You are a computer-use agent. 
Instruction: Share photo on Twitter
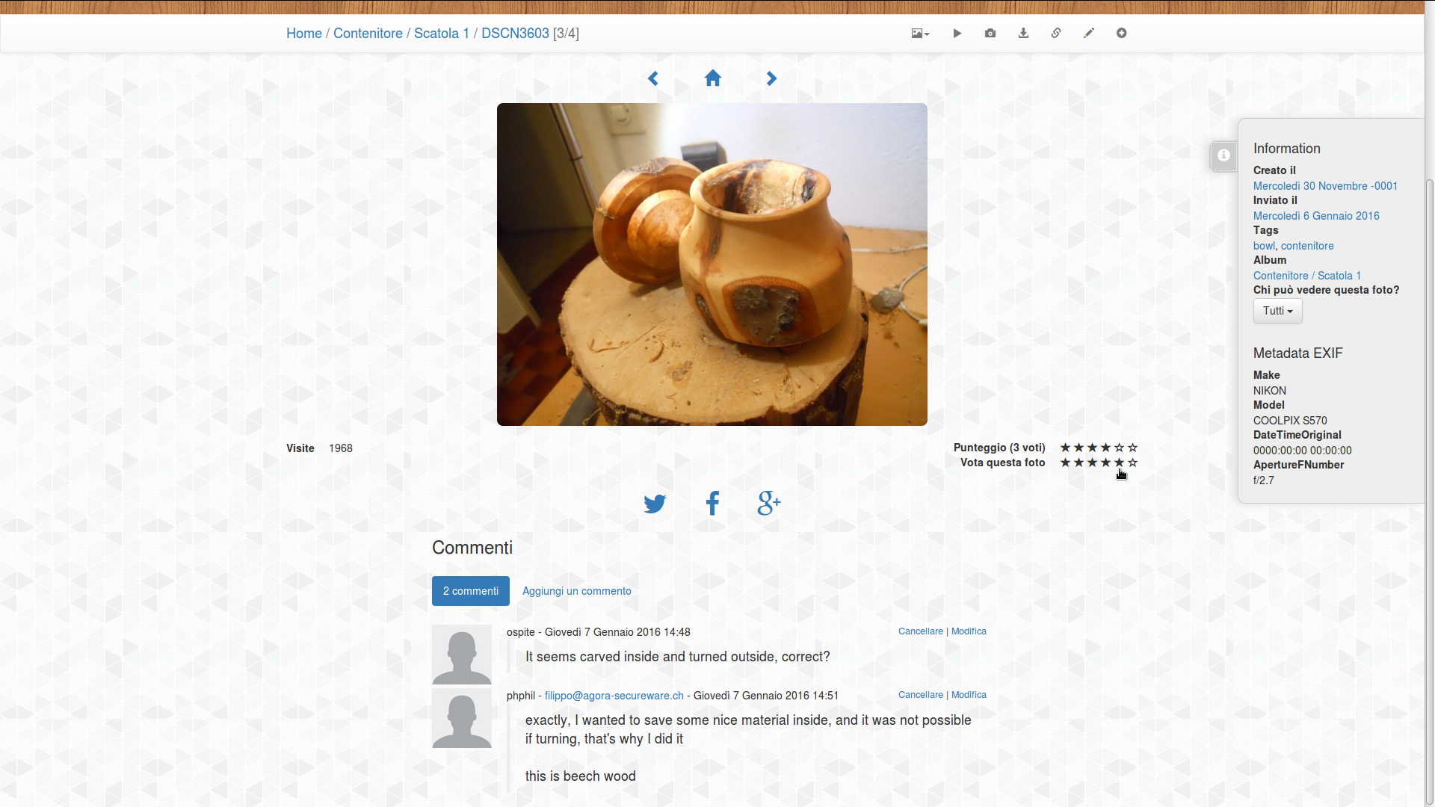click(x=655, y=504)
